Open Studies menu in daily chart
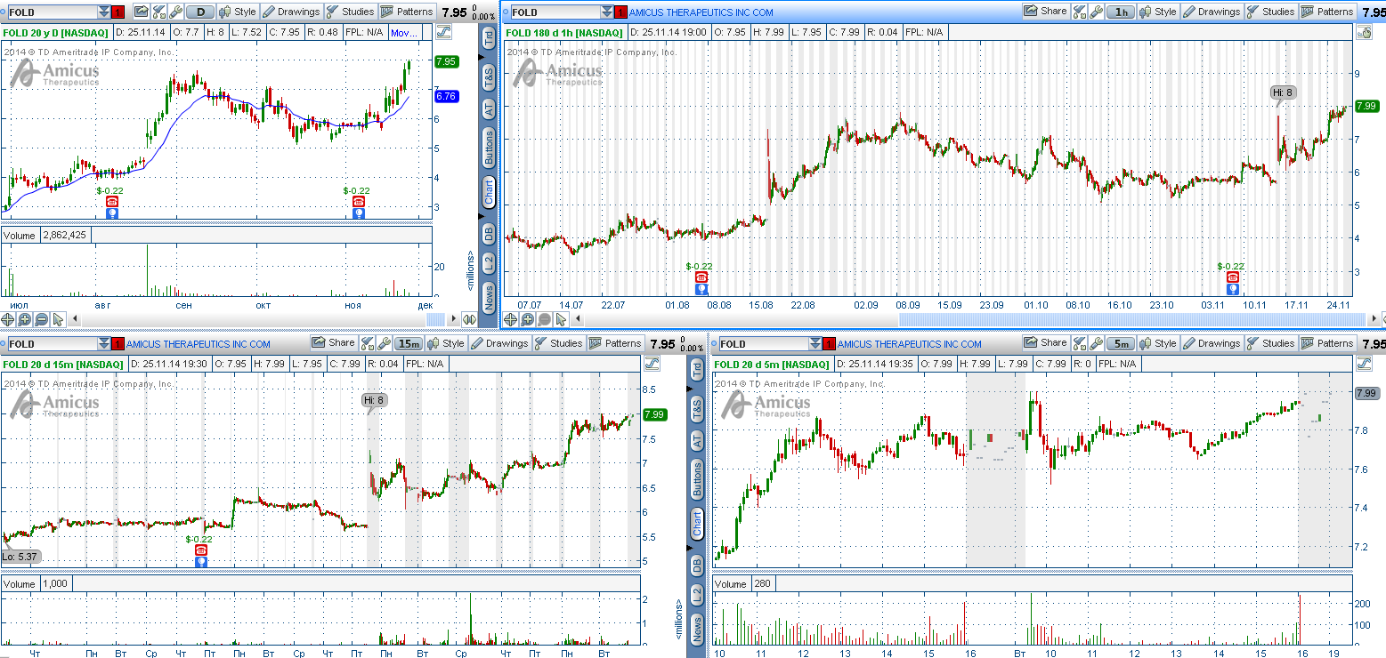 click(x=349, y=12)
